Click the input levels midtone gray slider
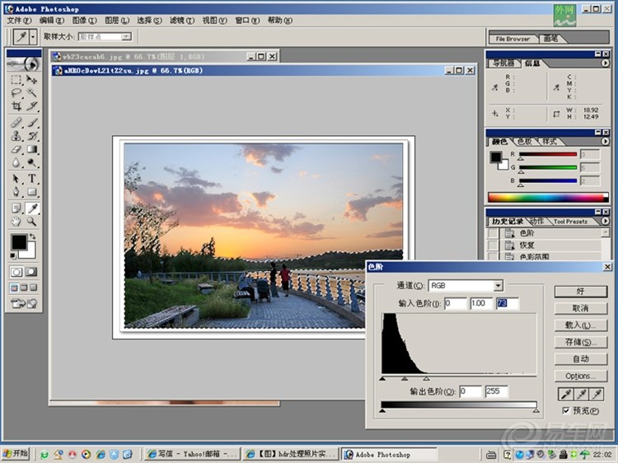Screen dimensions: 618x463 click(405, 379)
